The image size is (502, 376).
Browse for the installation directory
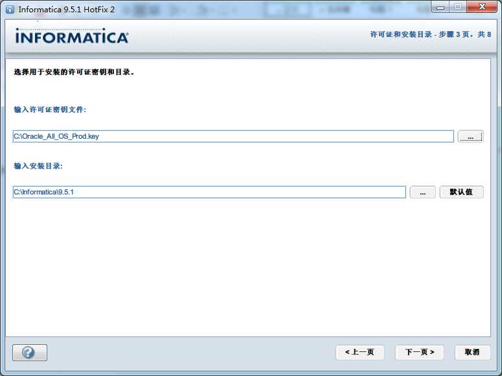[422, 192]
